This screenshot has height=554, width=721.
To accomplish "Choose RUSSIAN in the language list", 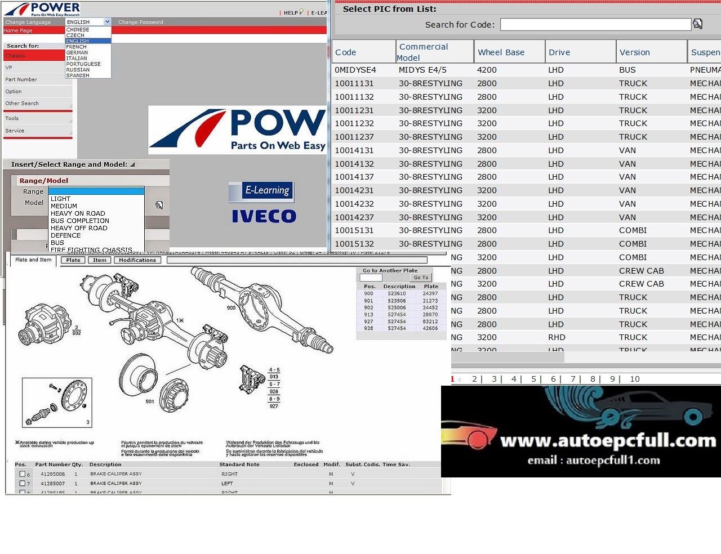I will click(x=78, y=70).
